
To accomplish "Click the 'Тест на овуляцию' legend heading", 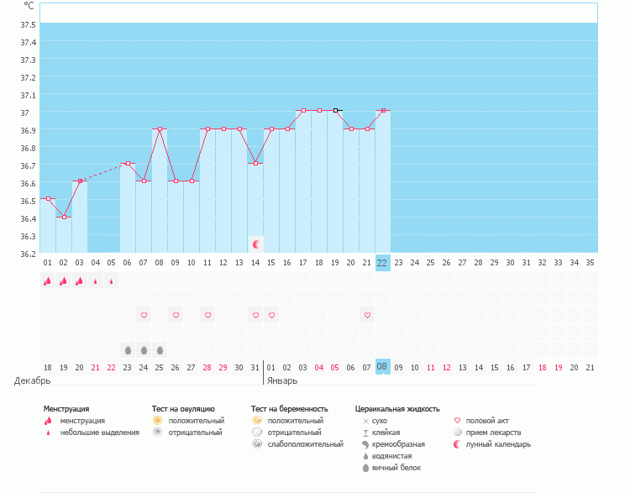I will click(183, 408).
